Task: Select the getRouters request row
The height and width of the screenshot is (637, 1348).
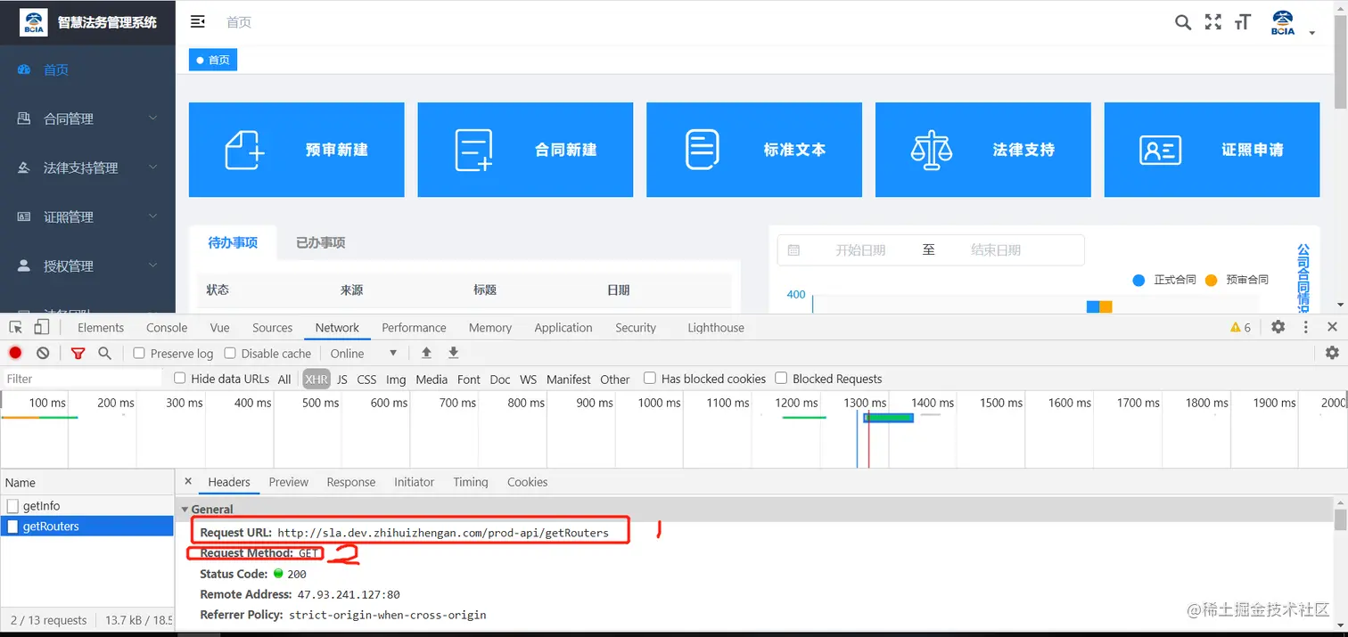Action: [87, 527]
